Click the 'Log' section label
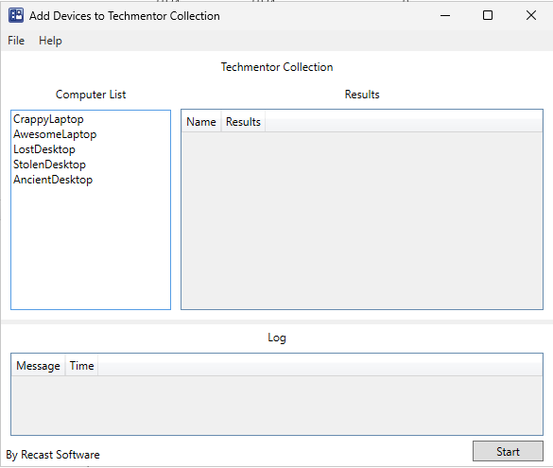 tap(277, 338)
